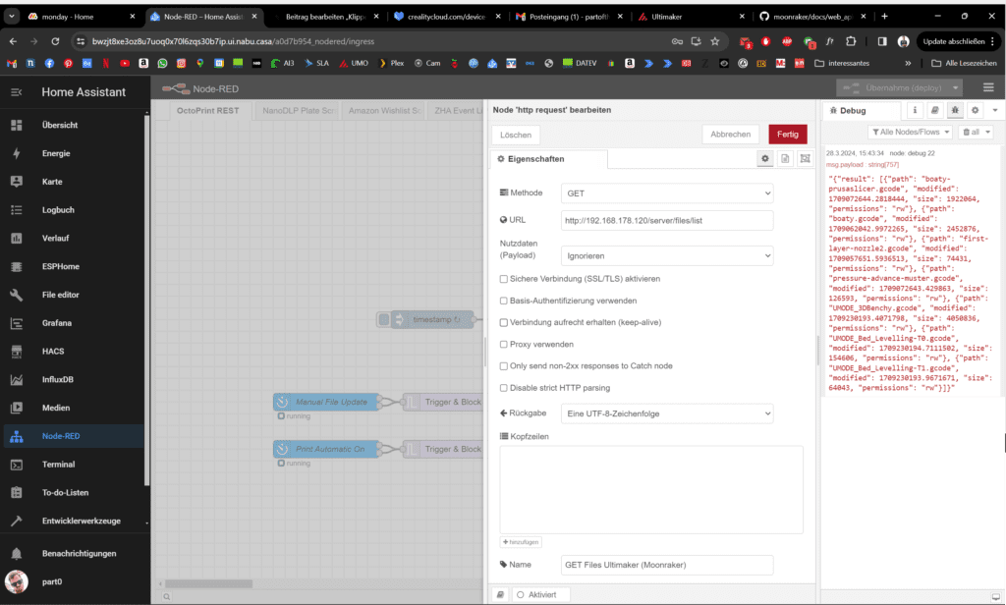Screen dimensions: 1006x605
Task: Enable Sichere Verbindung (SSL/TLS) checkbox
Action: (504, 279)
